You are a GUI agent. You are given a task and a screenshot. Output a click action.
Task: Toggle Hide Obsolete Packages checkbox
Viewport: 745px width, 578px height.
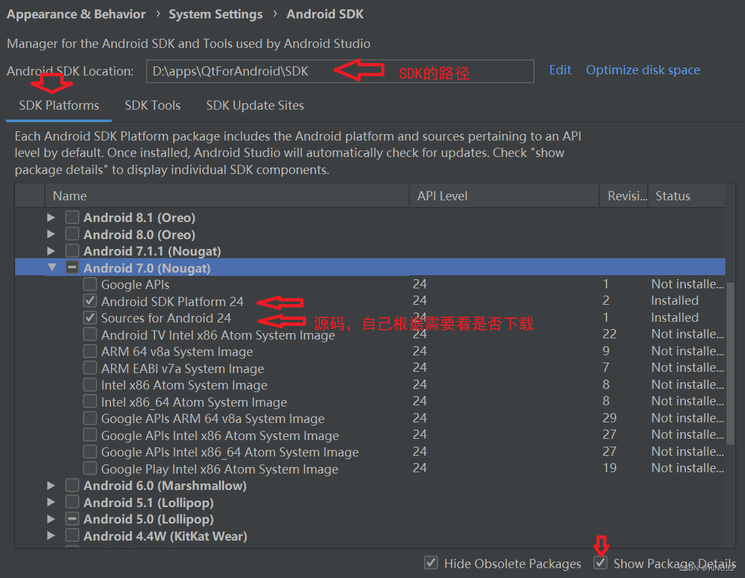[431, 563]
